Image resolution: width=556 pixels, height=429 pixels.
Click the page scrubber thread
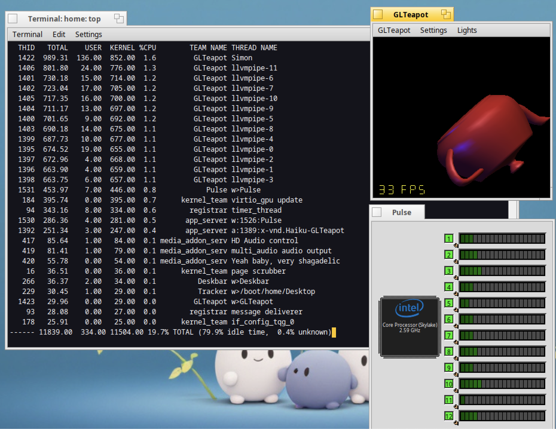tap(259, 271)
